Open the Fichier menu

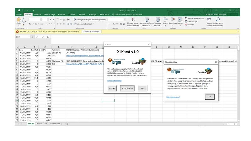(19, 14)
